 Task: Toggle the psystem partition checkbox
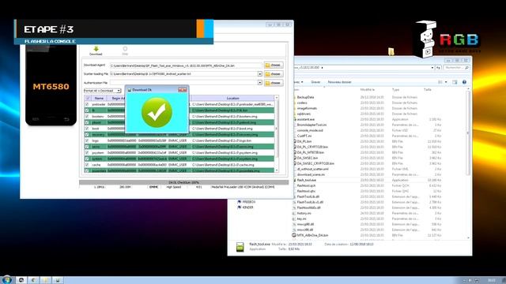pos(87,152)
